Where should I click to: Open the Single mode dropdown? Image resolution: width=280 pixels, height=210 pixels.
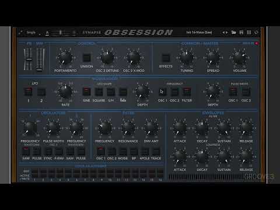(x=33, y=33)
